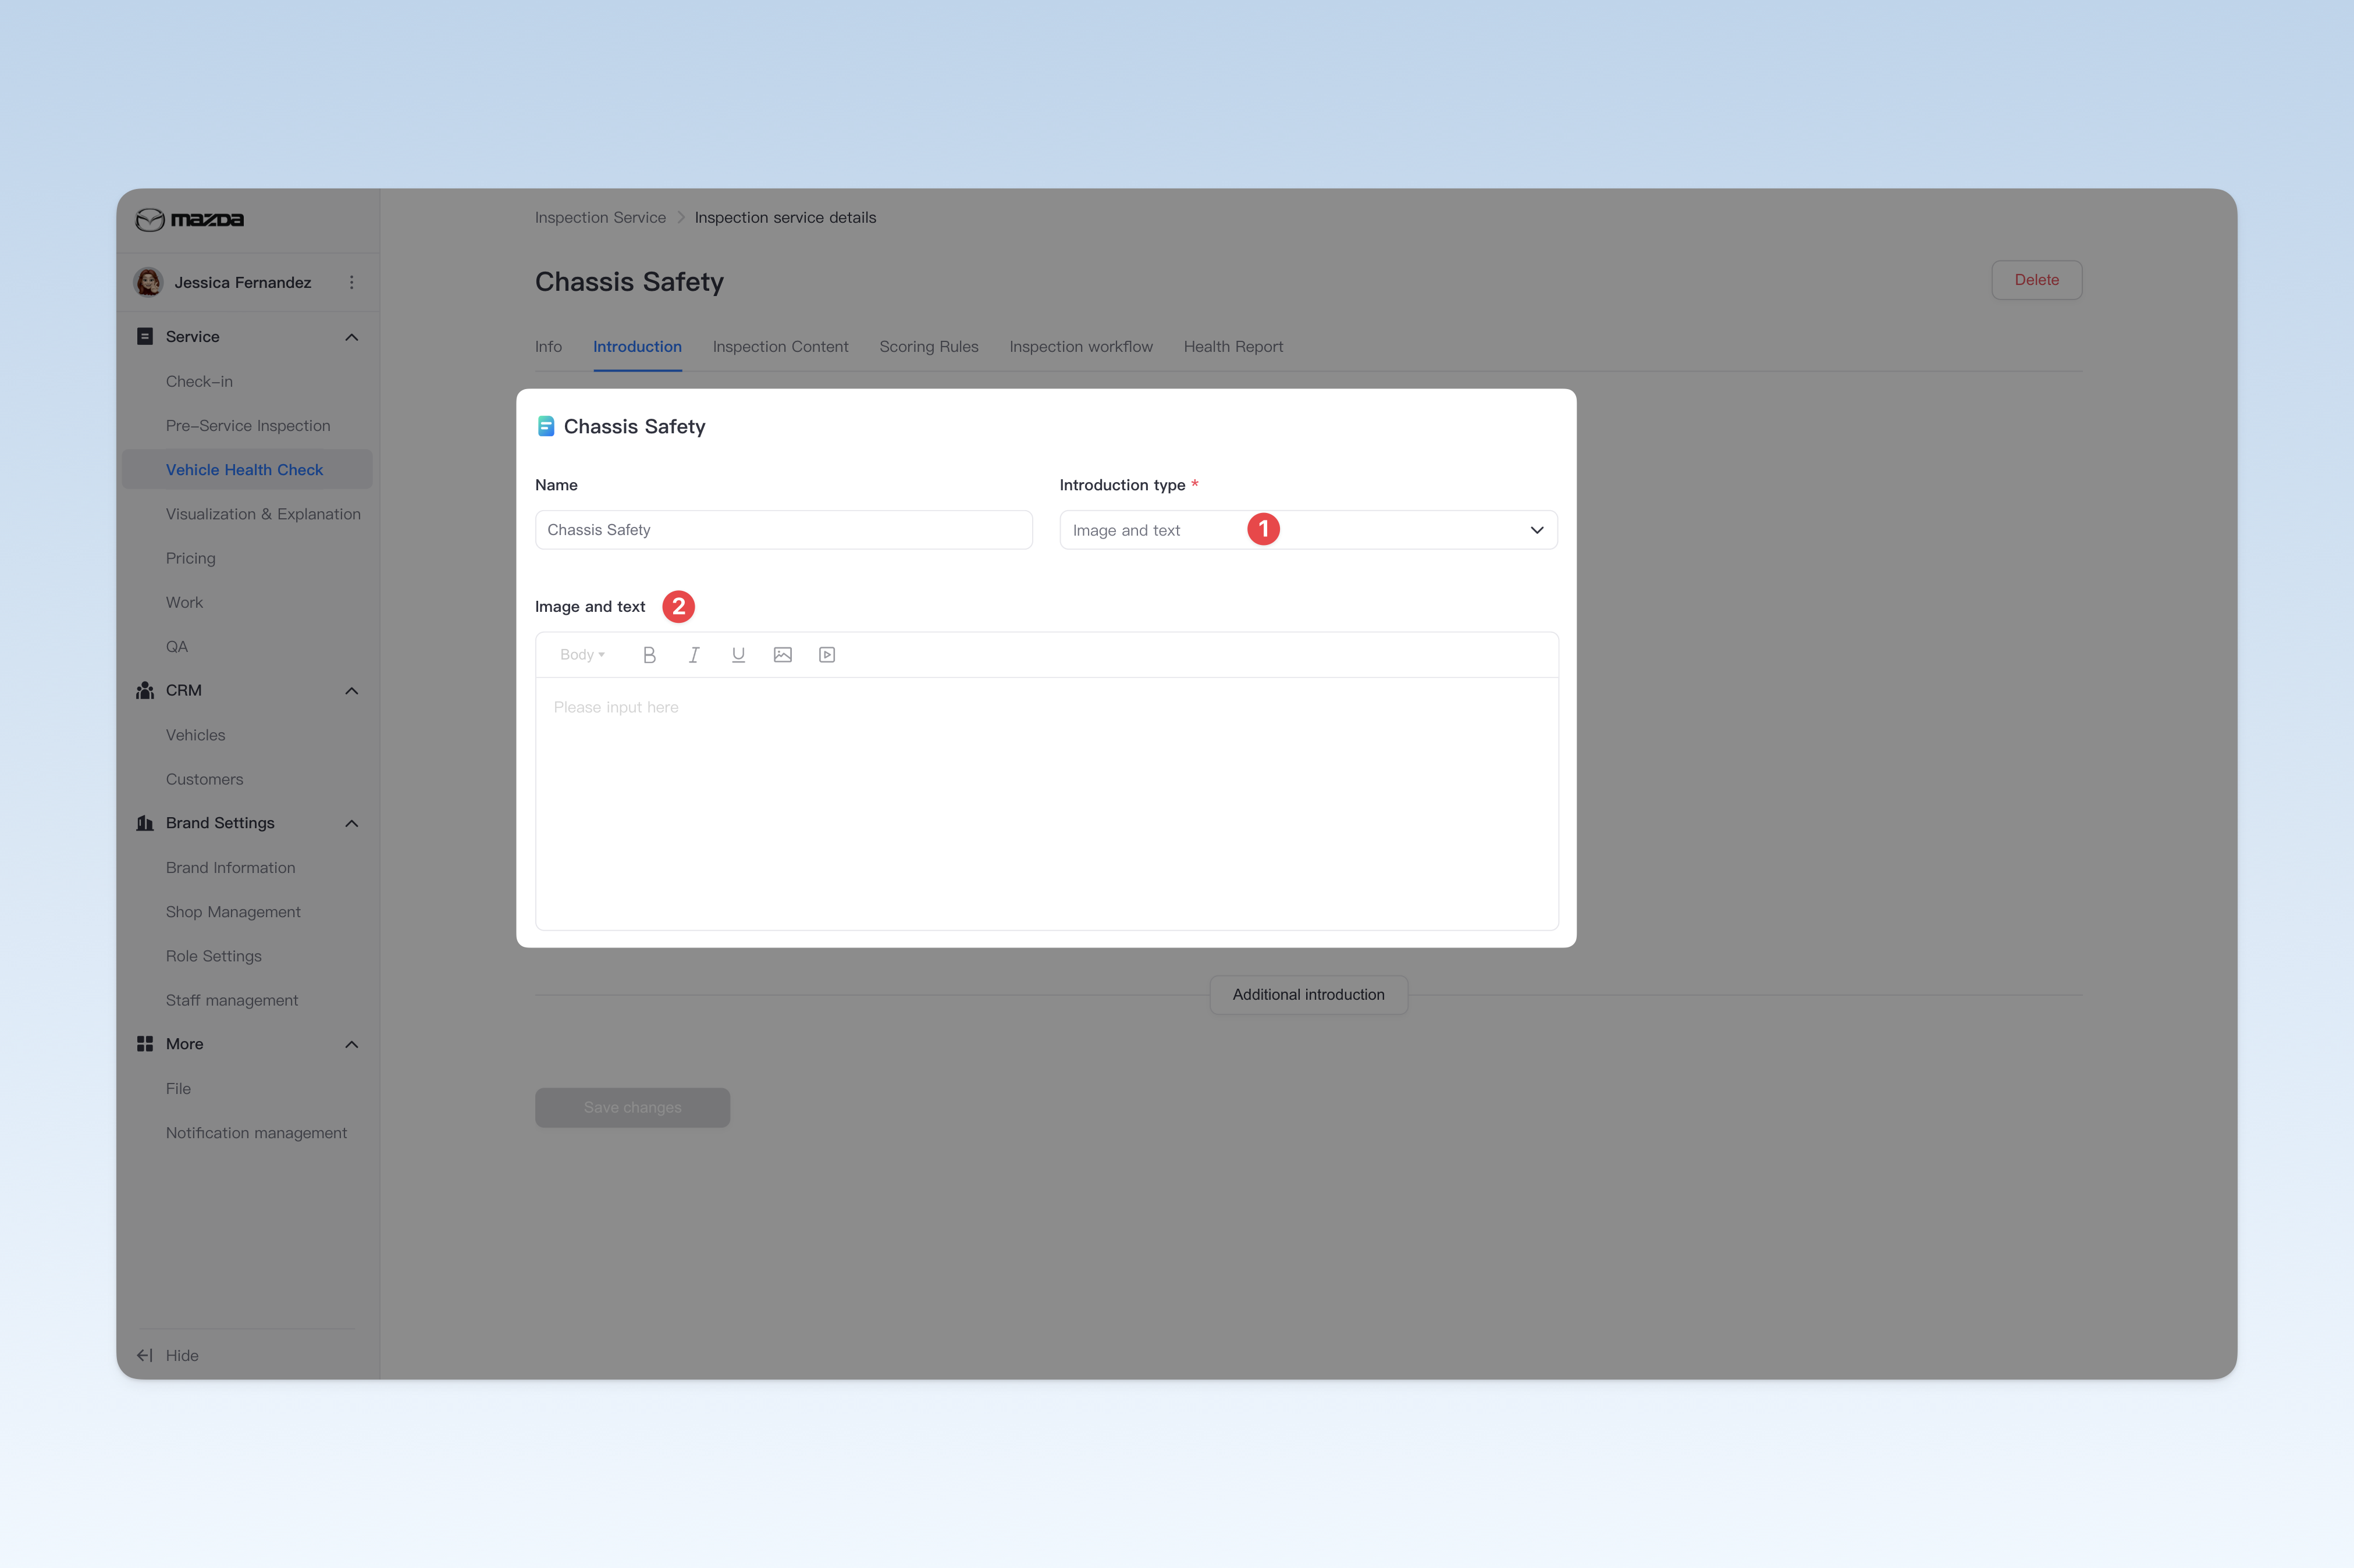Go to Inspection Service breadcrumb link

[600, 218]
